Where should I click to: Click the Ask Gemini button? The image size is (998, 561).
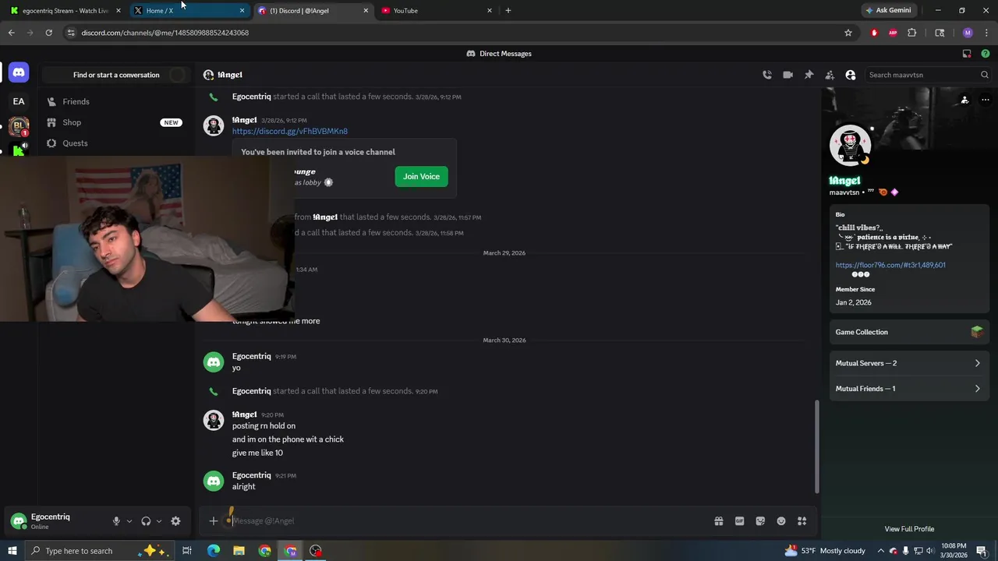click(x=889, y=10)
